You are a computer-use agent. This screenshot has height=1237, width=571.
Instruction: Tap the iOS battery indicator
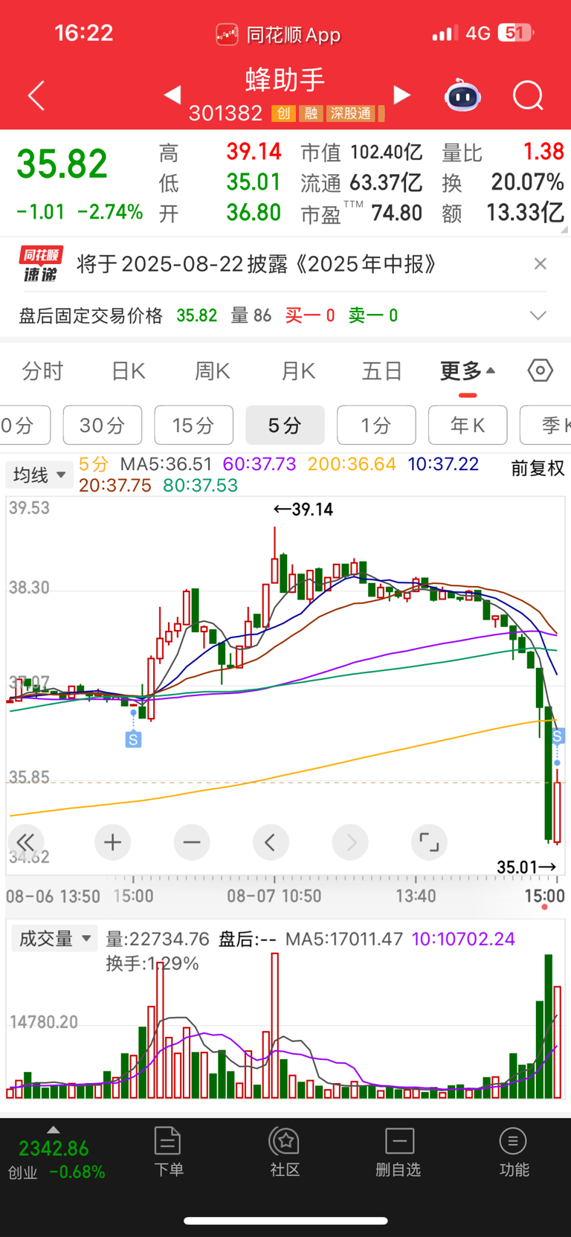coord(517,33)
